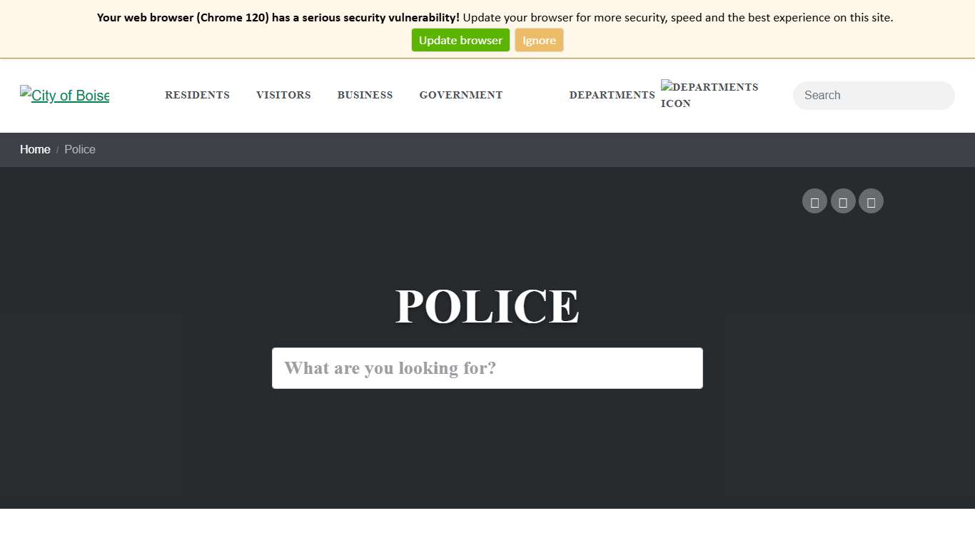Click the Departments icon next to Departments
Screen dimensions: 975x548
[x=709, y=93]
